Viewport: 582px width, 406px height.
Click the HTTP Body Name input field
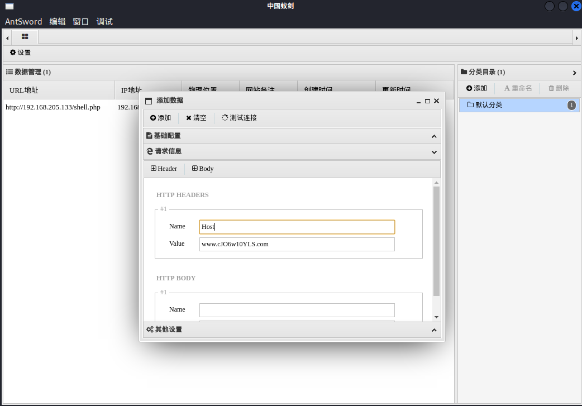(x=297, y=310)
